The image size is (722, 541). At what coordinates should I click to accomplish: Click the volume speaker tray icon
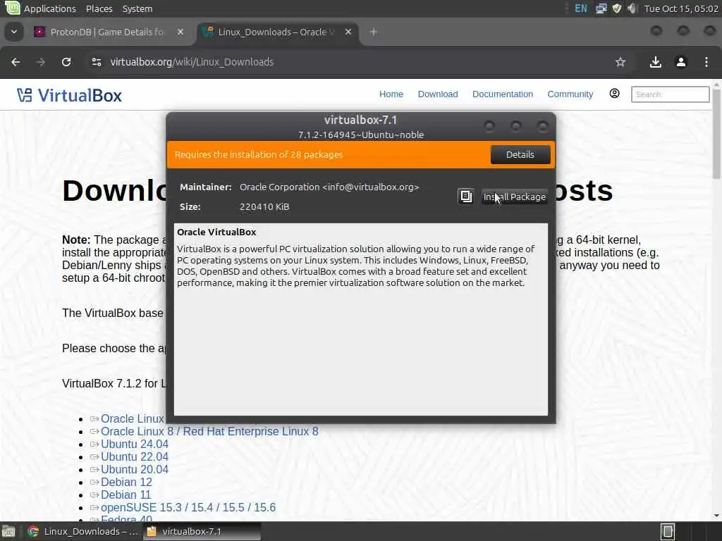point(632,8)
